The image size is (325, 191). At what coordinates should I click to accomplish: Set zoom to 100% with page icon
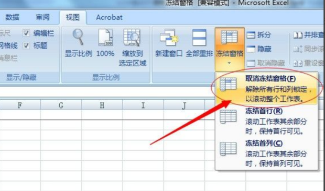105,37
